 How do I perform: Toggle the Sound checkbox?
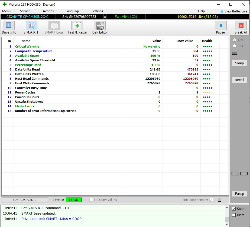(234, 209)
